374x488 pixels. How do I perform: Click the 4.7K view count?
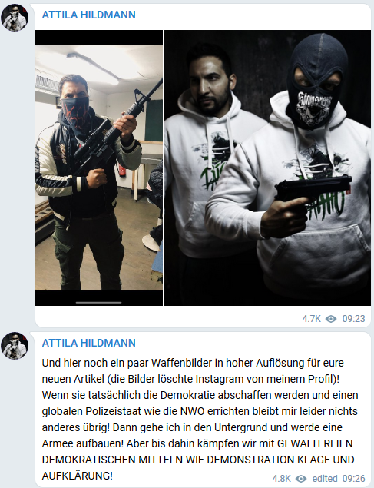(x=311, y=319)
